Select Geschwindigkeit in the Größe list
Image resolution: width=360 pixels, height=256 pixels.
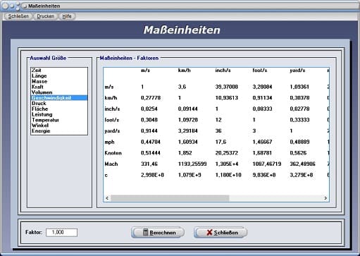(59, 98)
